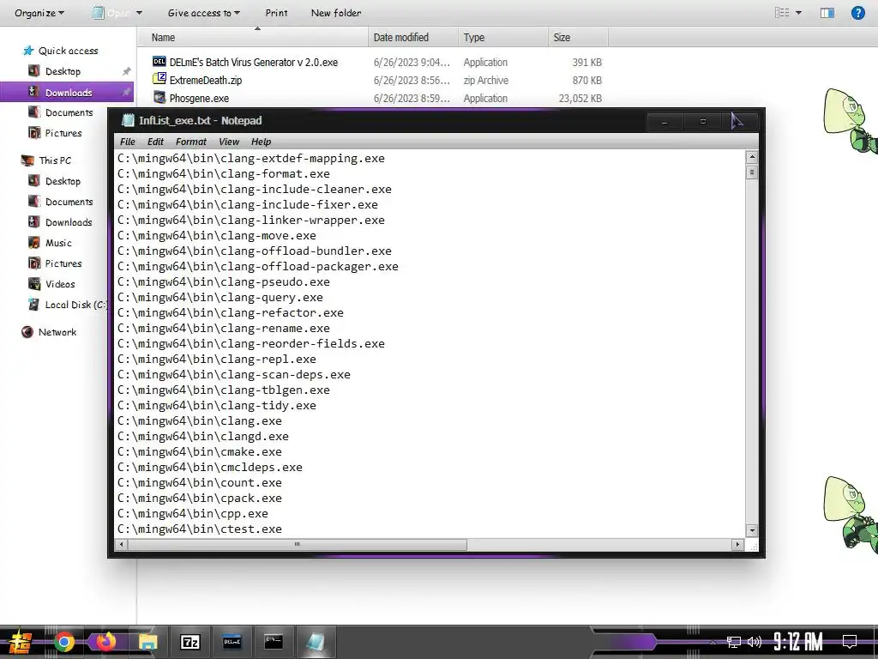The height and width of the screenshot is (659, 878).
Task: Expand the Open button dropdown arrow
Action: (139, 13)
